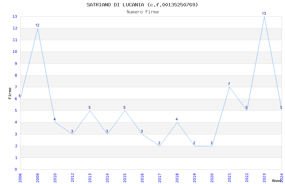The width and height of the screenshot is (285, 184).
Task: Click the 'Numero Firme' subtitle
Action: coord(143,12)
